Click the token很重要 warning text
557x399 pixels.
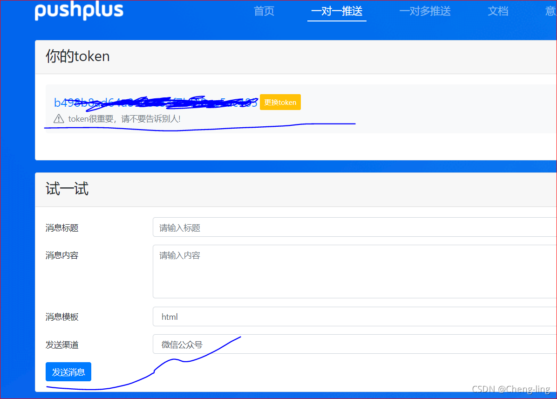[124, 119]
